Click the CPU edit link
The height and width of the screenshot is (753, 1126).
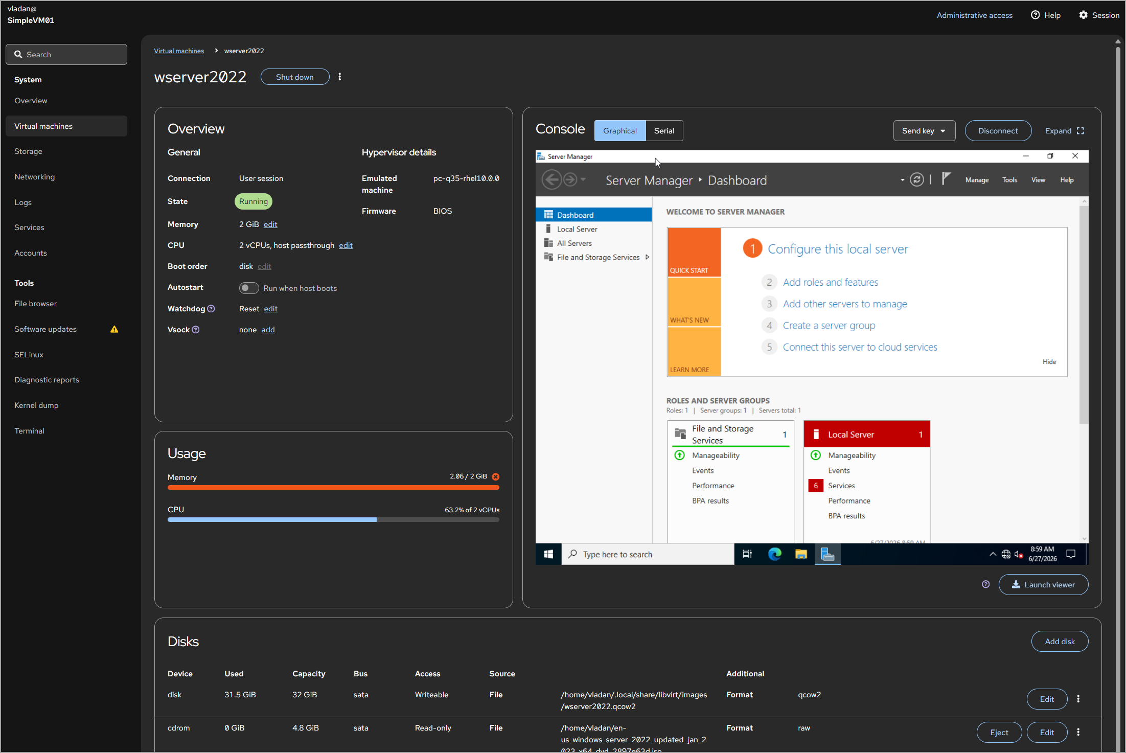click(346, 245)
